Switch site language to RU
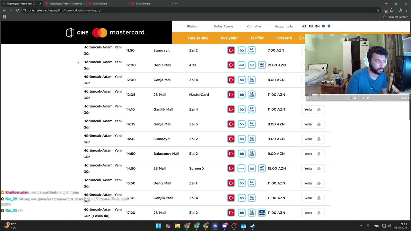 point(311,26)
